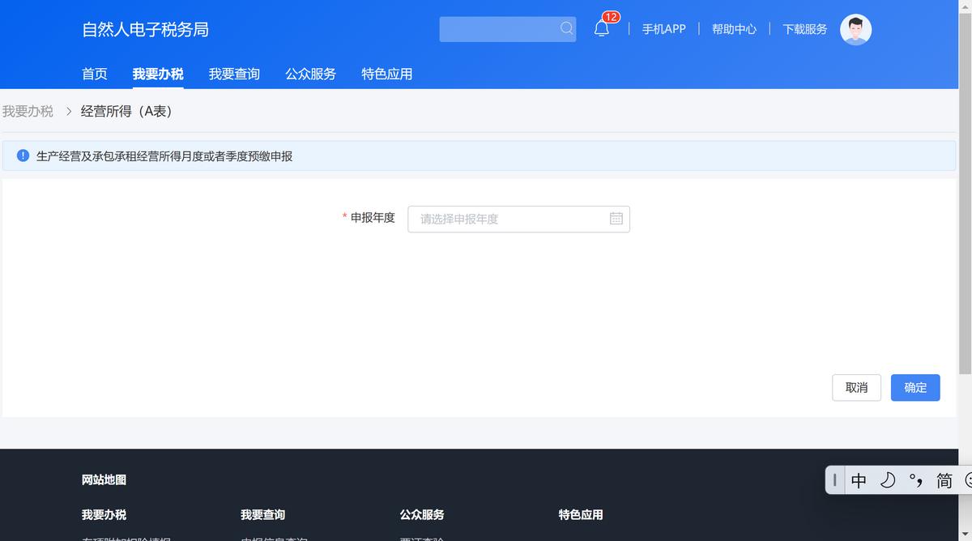Image resolution: width=972 pixels, height=541 pixels.
Task: Click the user avatar in the top right
Action: pyautogui.click(x=855, y=28)
